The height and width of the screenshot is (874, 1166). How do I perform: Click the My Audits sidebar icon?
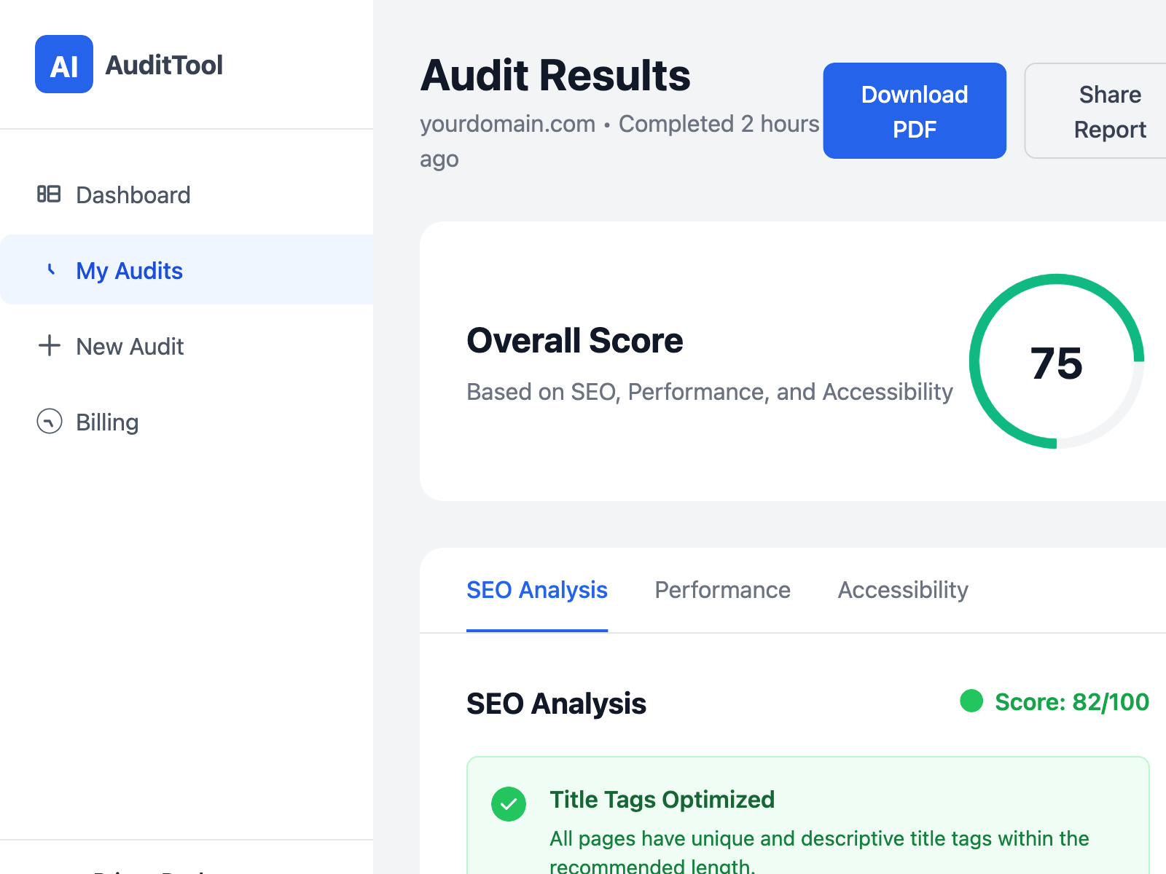[x=50, y=269]
